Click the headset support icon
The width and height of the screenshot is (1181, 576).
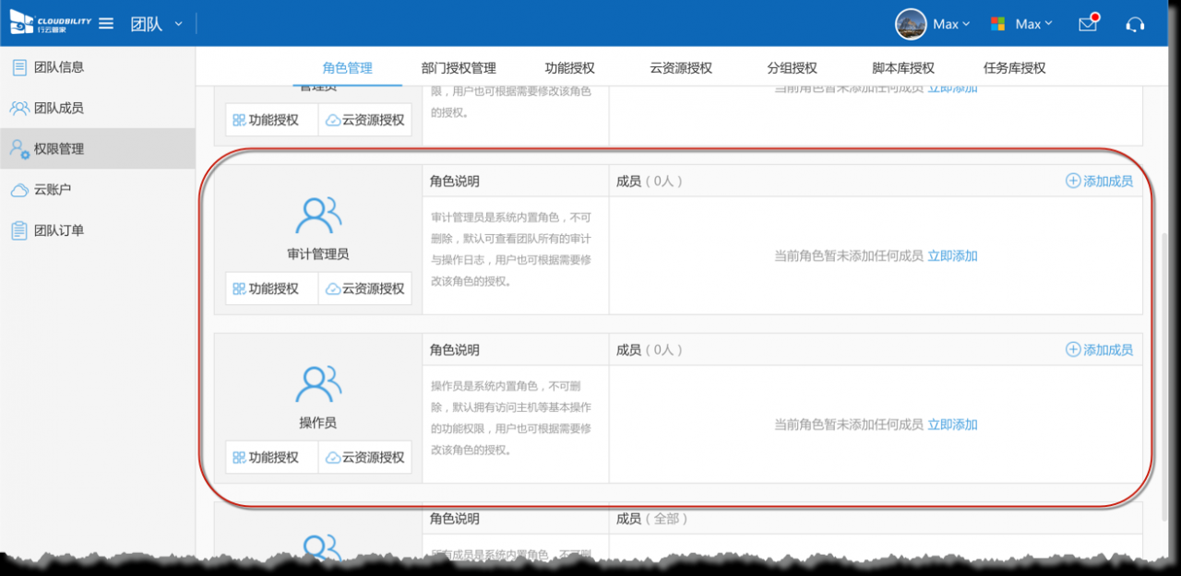(1135, 24)
